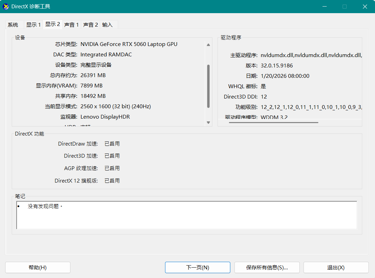Screen dimensions: 375x278
Task: Click the driver date 1/20/2026 08:00:00
Action: (285, 76)
